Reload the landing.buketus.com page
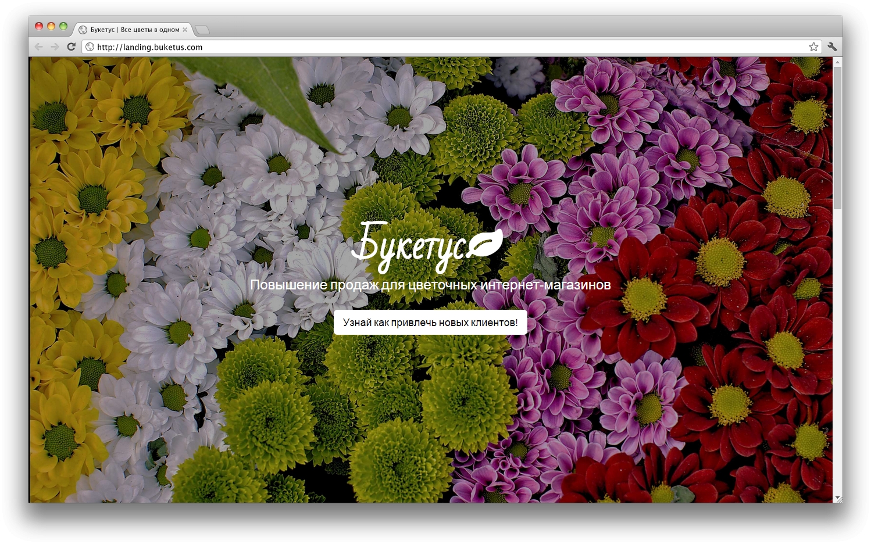The width and height of the screenshot is (871, 544). (x=71, y=47)
